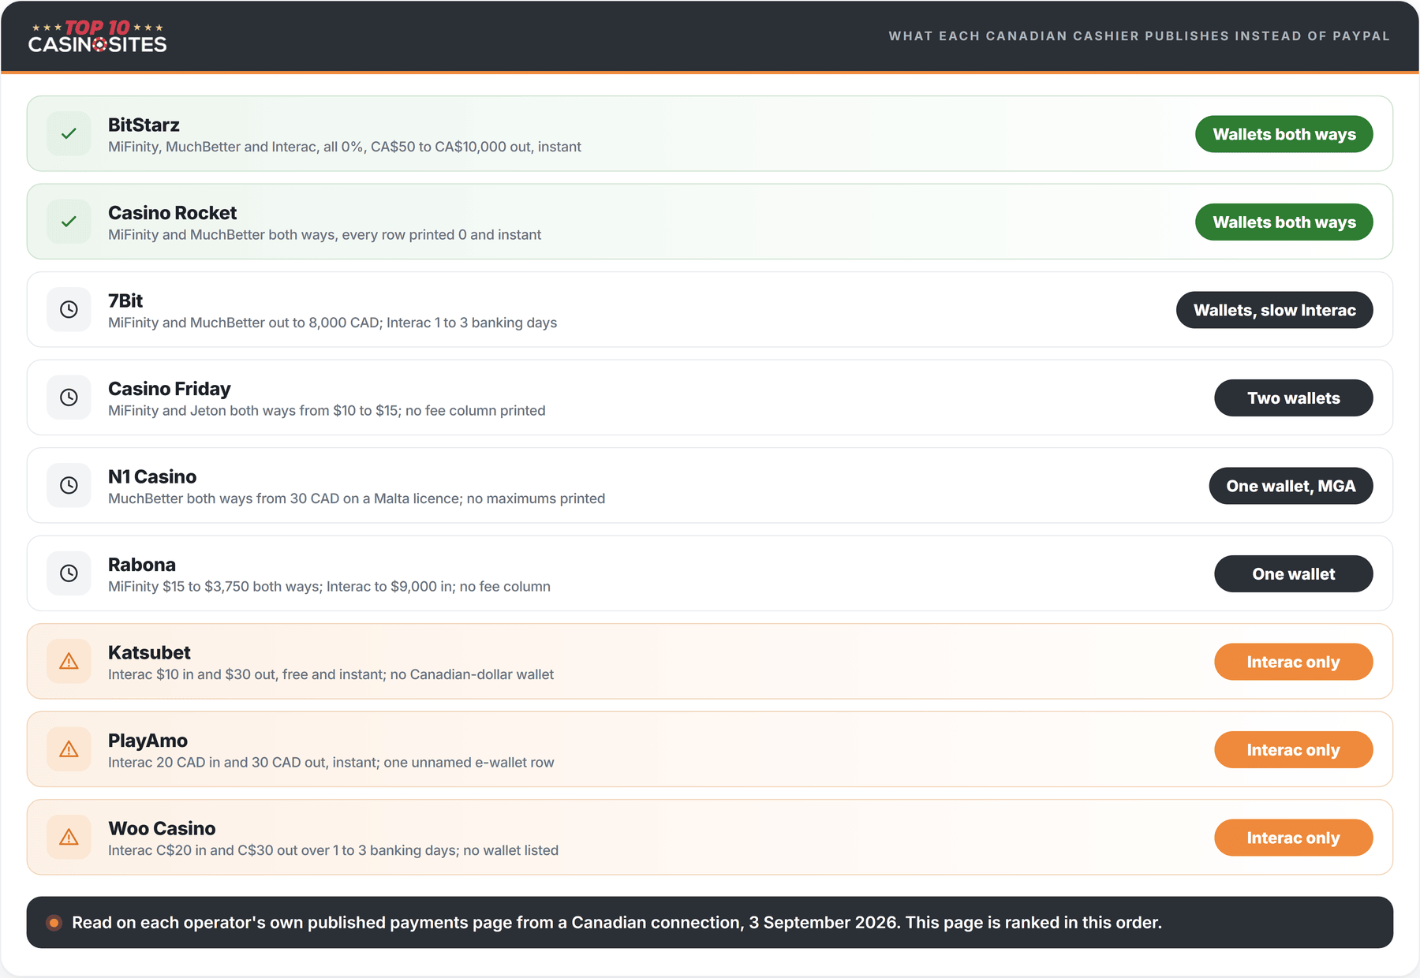Click the Rabona 'MiFinity $15 to $3,750' line
1420x978 pixels.
[x=329, y=587]
